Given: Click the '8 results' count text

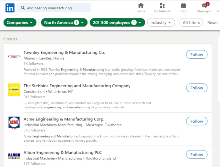Looking at the screenshot, I should point(10,39).
